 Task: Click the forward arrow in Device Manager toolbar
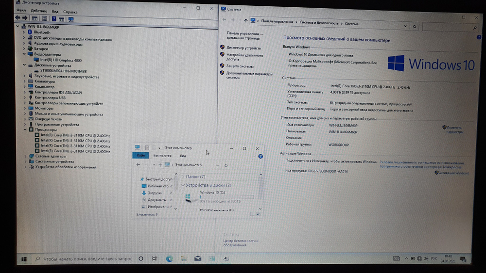click(x=25, y=18)
